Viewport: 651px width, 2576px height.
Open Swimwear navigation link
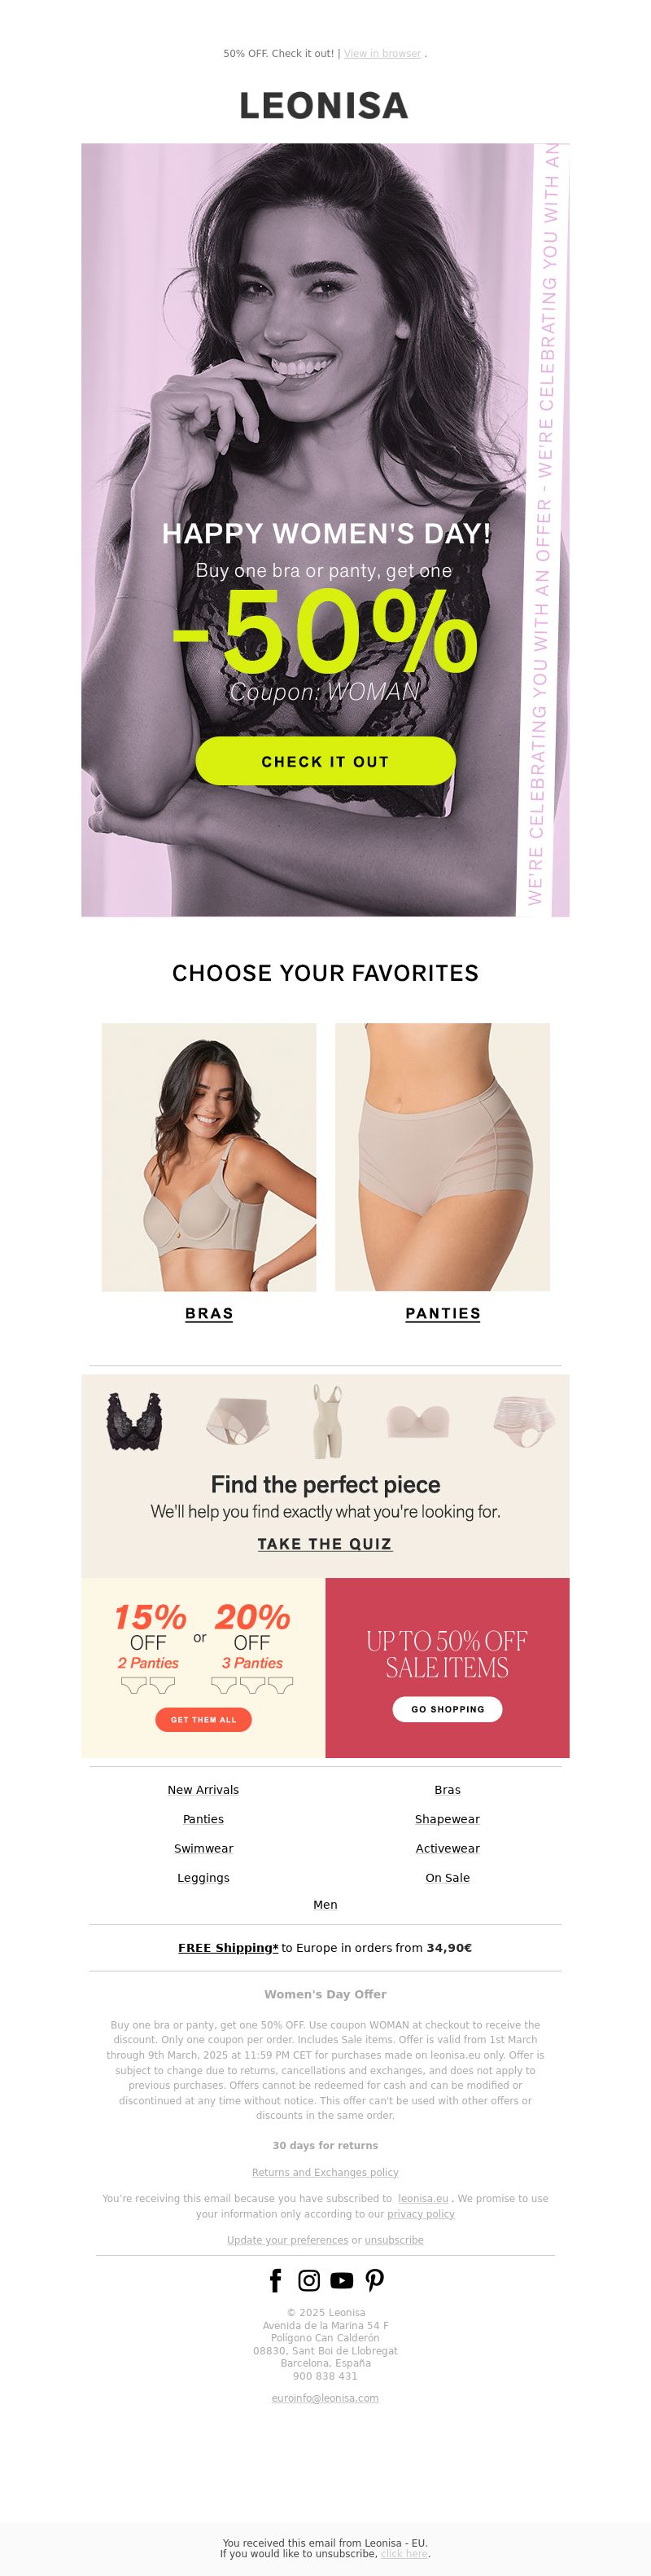click(203, 1848)
